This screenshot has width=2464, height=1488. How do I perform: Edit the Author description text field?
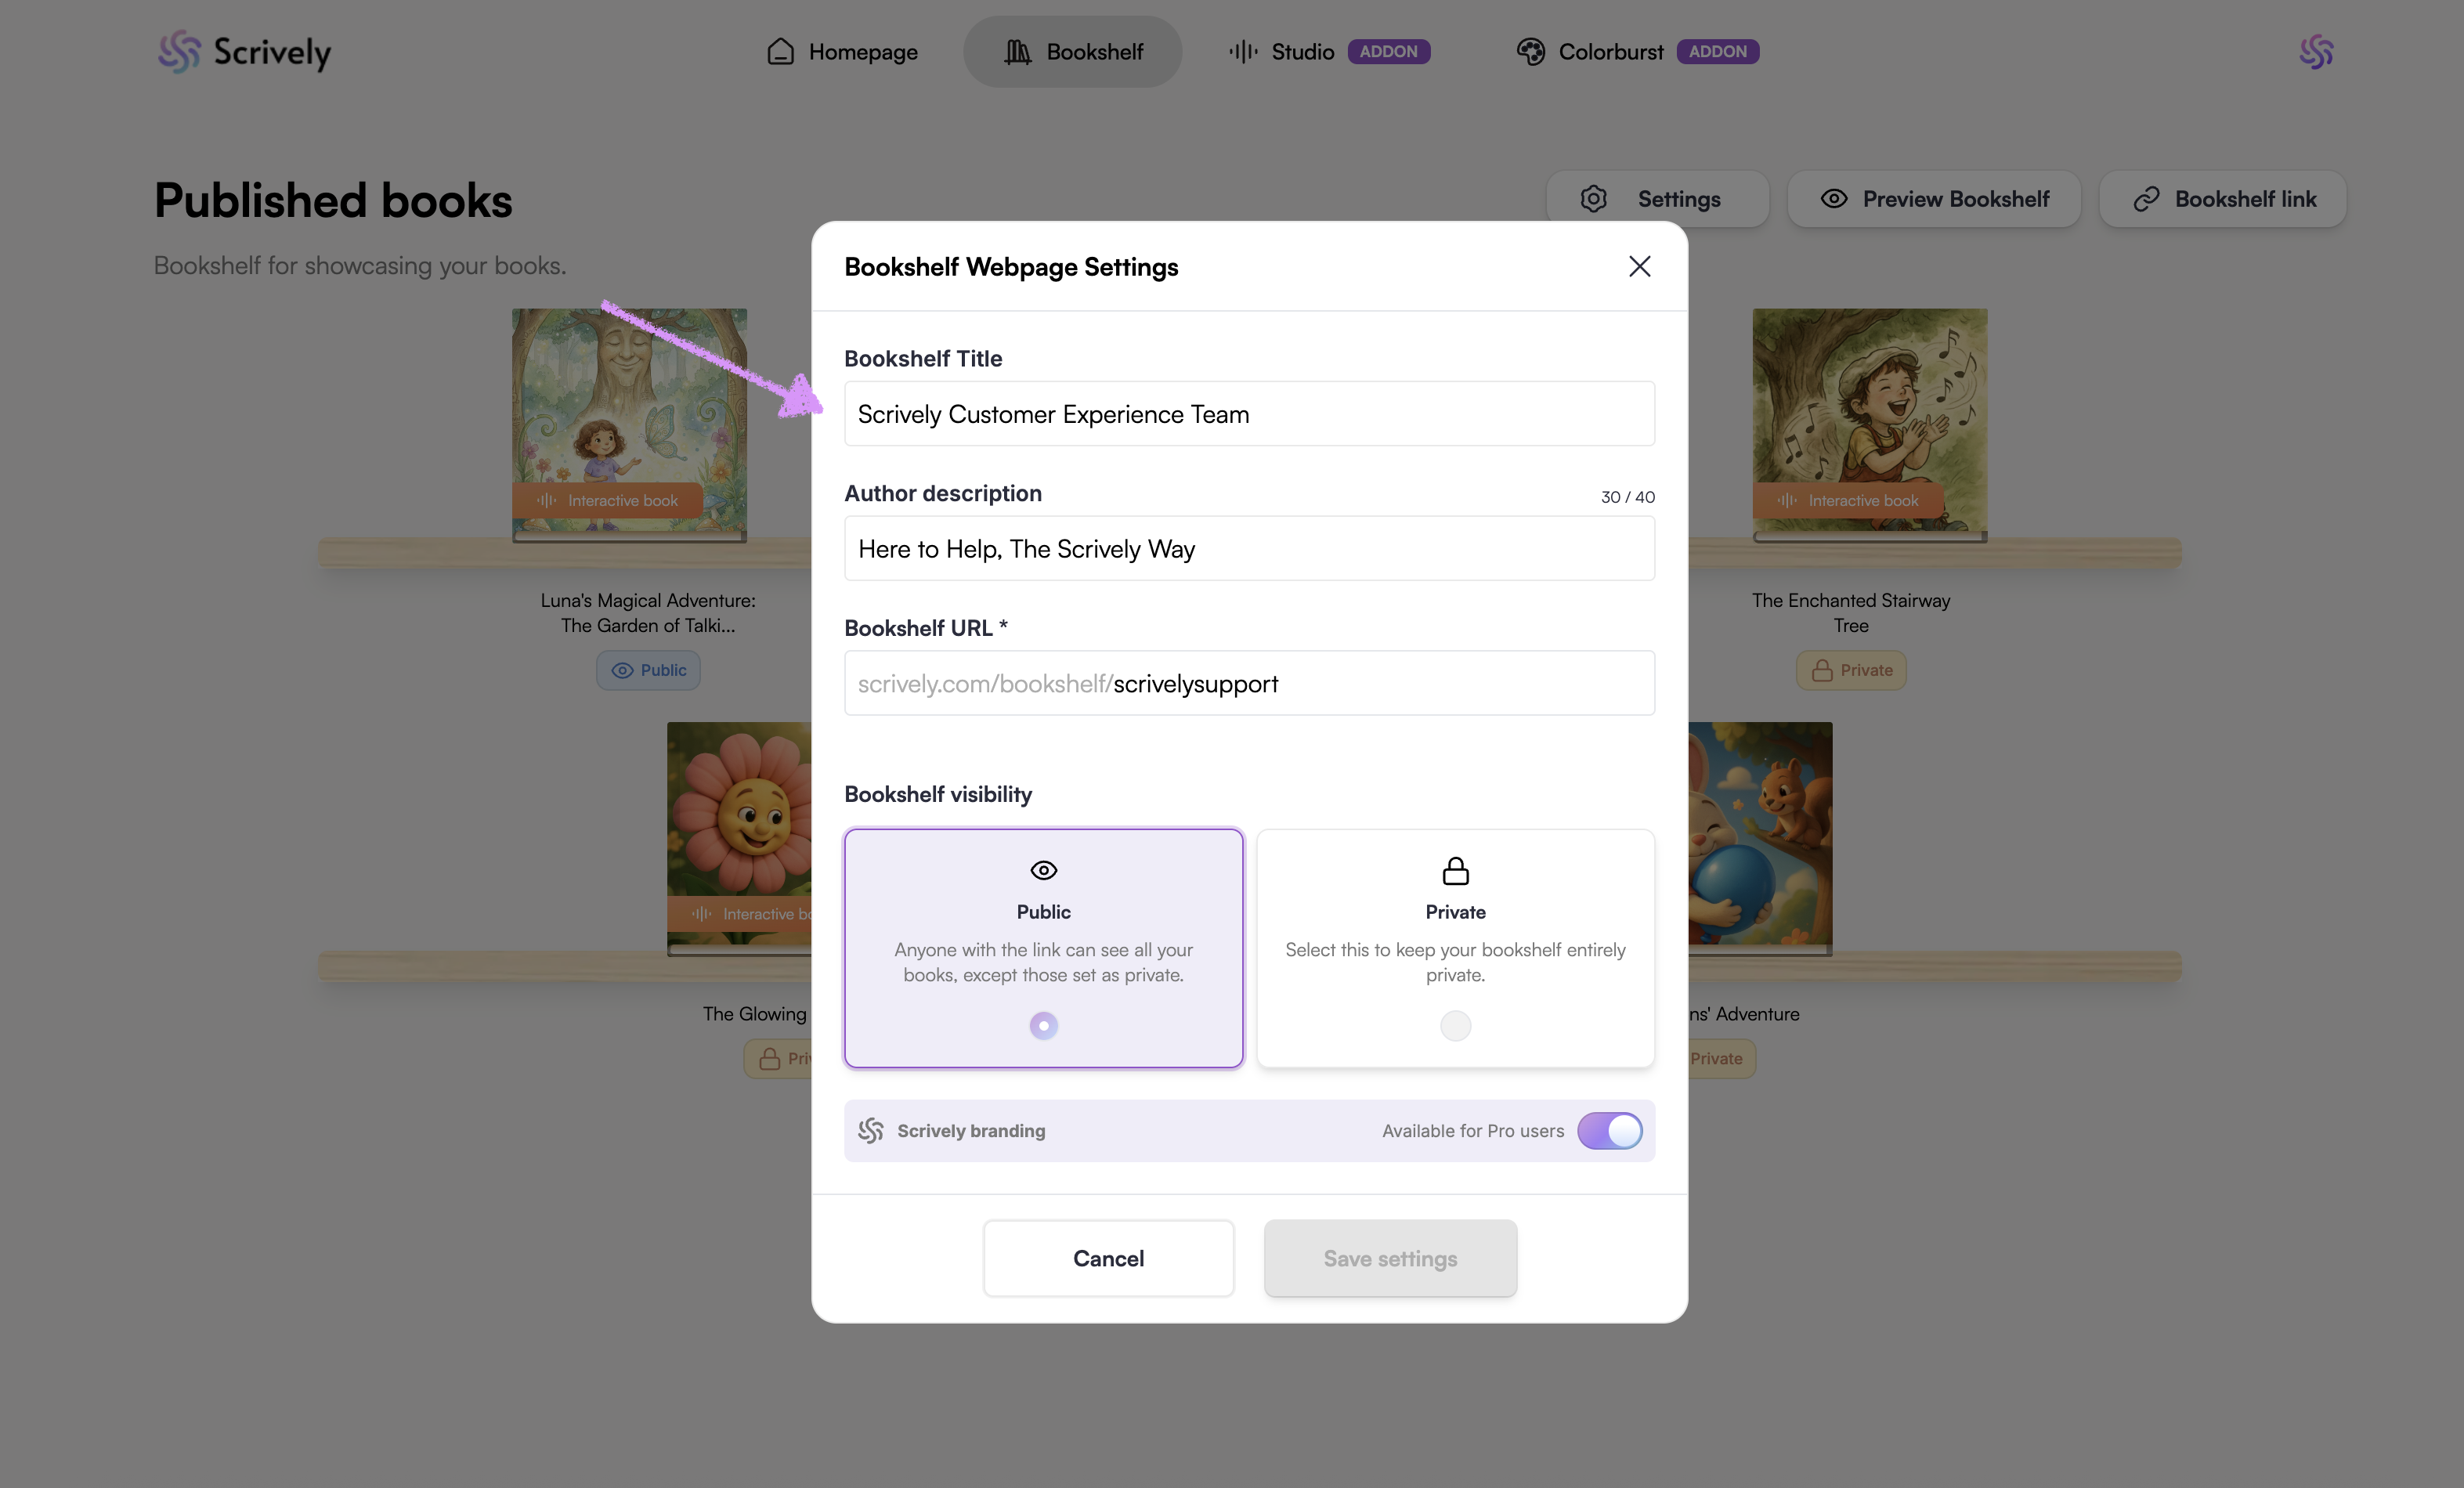point(1249,549)
